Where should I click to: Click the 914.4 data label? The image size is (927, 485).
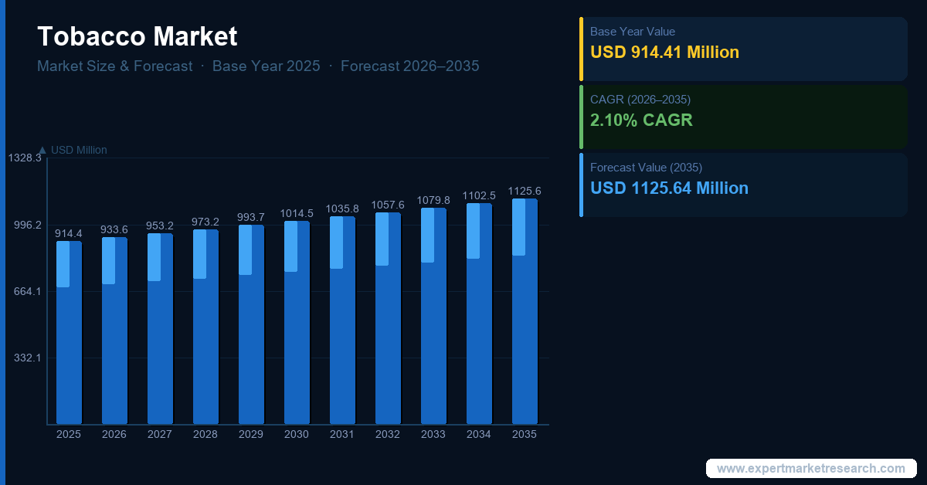pos(69,233)
